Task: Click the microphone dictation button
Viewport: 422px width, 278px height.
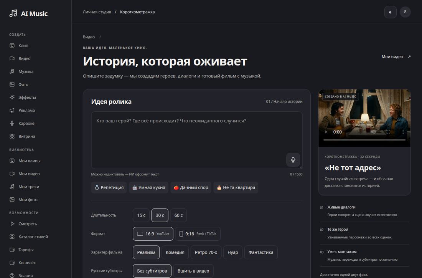Action: [x=293, y=160]
